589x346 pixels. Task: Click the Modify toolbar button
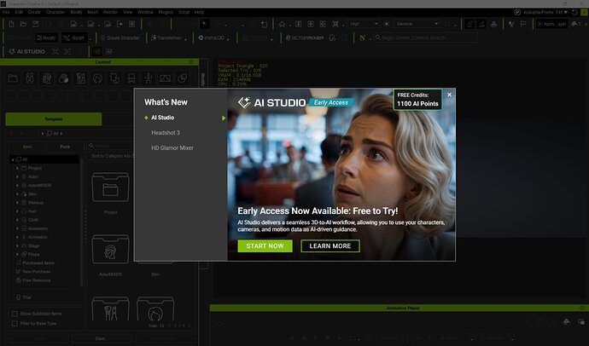click(x=46, y=37)
